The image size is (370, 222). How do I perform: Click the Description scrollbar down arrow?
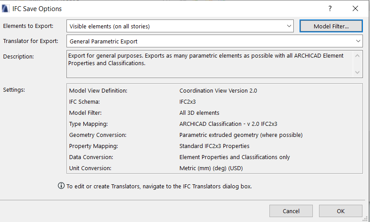(x=357, y=72)
